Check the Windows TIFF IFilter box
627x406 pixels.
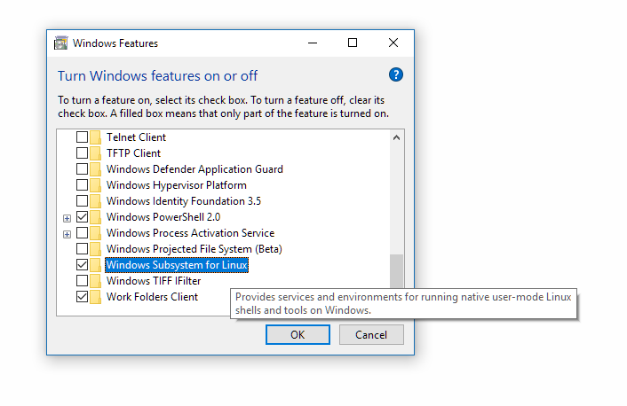(x=82, y=281)
